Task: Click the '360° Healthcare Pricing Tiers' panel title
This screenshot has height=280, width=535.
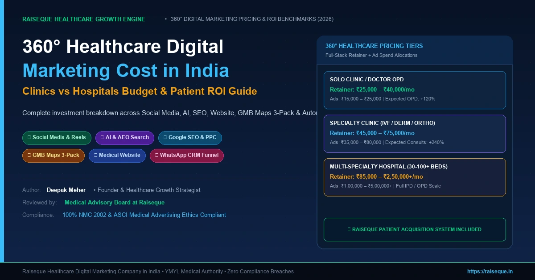Action: click(374, 46)
